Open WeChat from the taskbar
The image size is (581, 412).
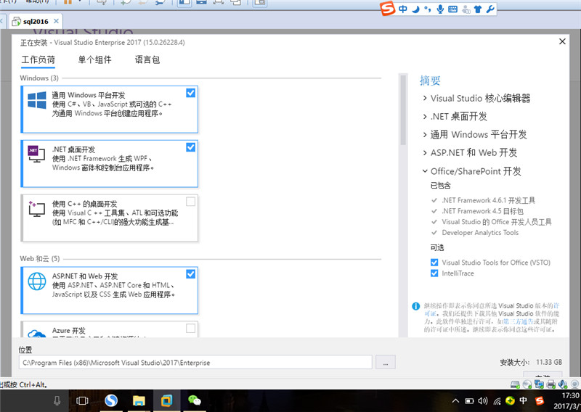(195, 400)
